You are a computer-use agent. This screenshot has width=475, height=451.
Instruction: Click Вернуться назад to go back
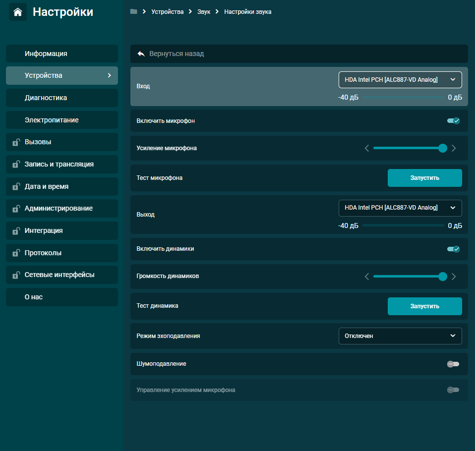click(299, 54)
